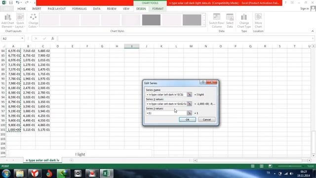
Task: Select column I header
Action: click(x=132, y=46)
